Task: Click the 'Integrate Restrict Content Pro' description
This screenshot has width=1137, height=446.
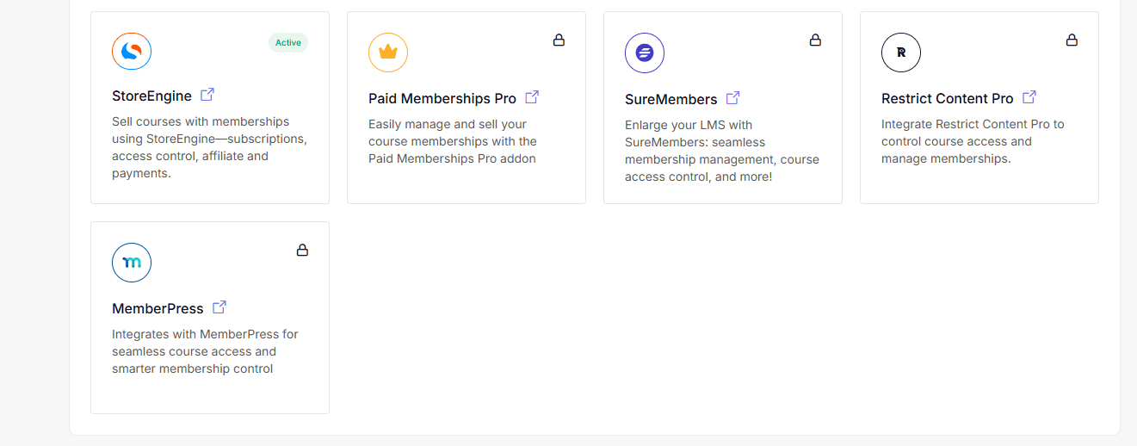Action: pyautogui.click(x=973, y=141)
